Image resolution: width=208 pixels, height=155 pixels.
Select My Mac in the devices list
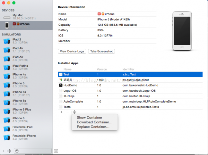[26, 17]
